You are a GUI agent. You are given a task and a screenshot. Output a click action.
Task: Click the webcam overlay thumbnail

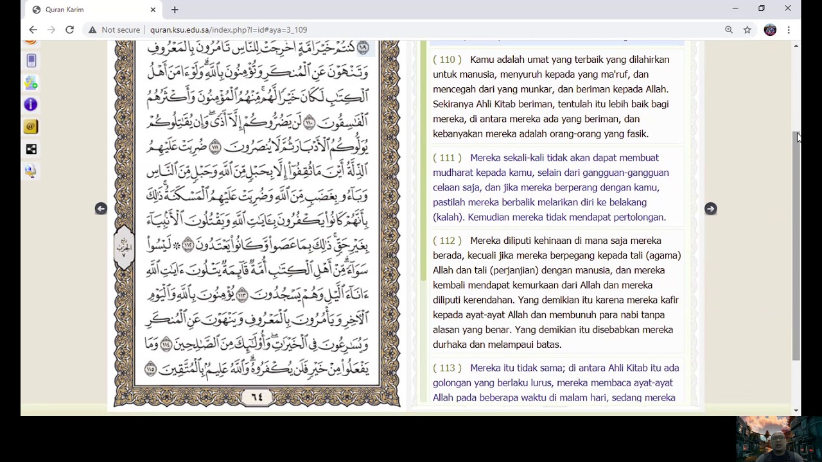point(778,439)
